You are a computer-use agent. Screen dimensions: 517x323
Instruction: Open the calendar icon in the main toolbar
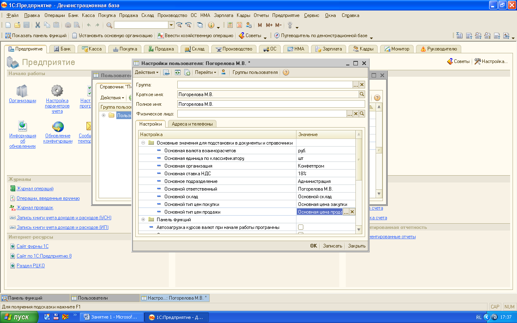(x=239, y=25)
